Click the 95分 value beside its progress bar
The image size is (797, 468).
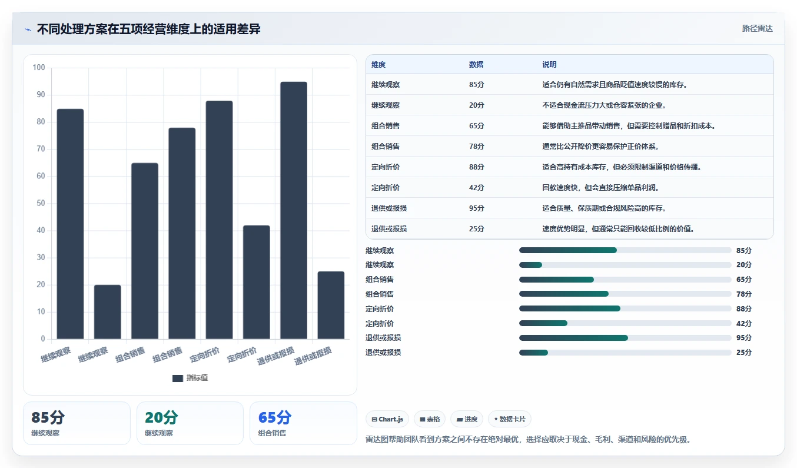click(x=744, y=338)
